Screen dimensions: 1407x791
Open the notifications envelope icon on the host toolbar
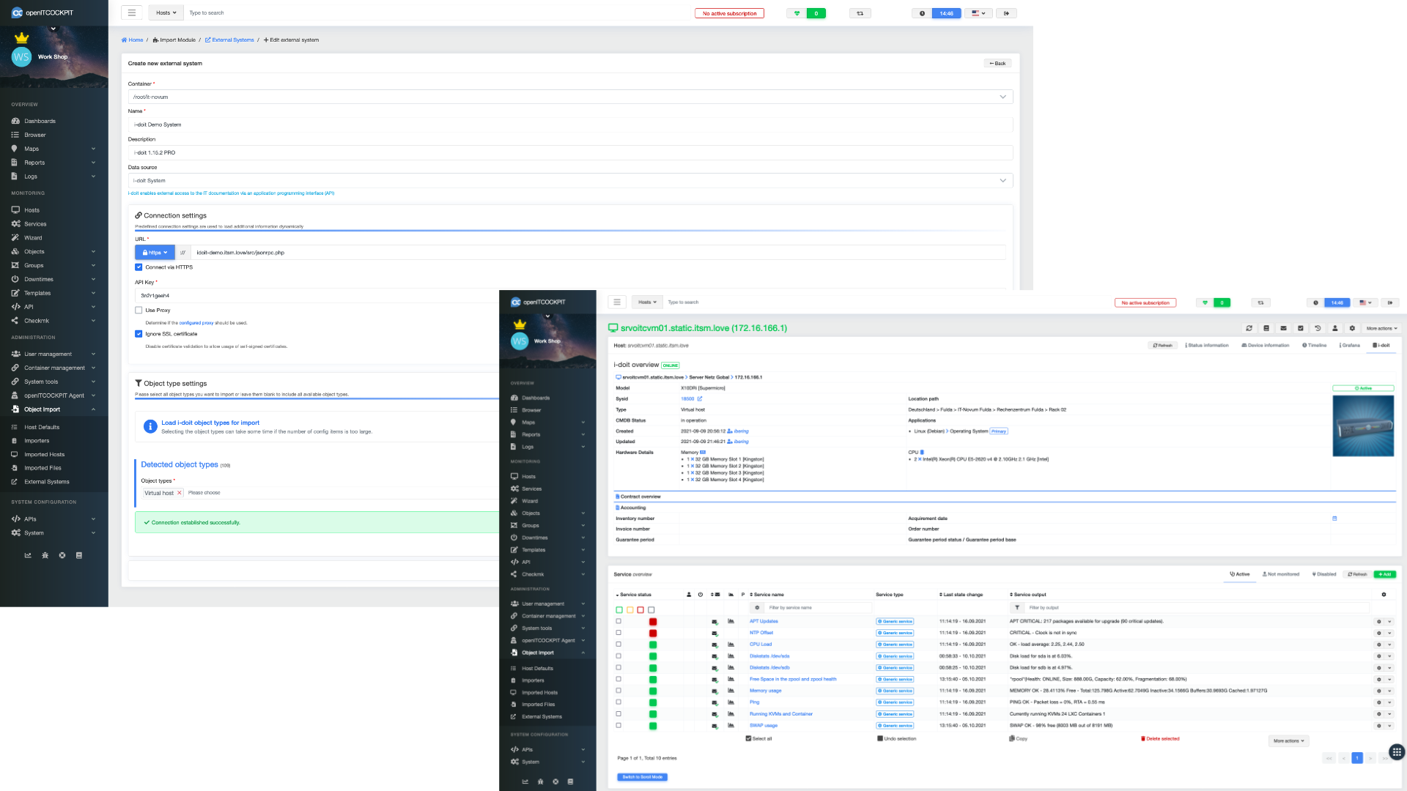(x=1283, y=328)
